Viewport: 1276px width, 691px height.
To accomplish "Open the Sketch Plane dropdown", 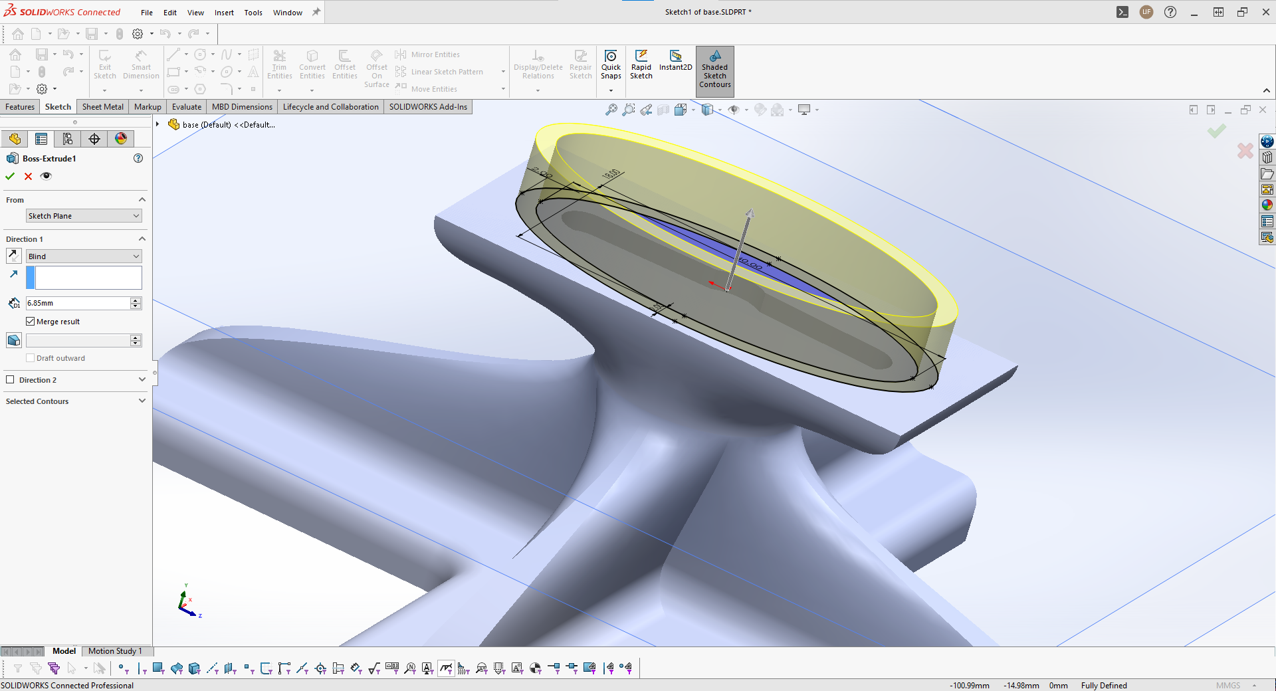I will point(84,216).
